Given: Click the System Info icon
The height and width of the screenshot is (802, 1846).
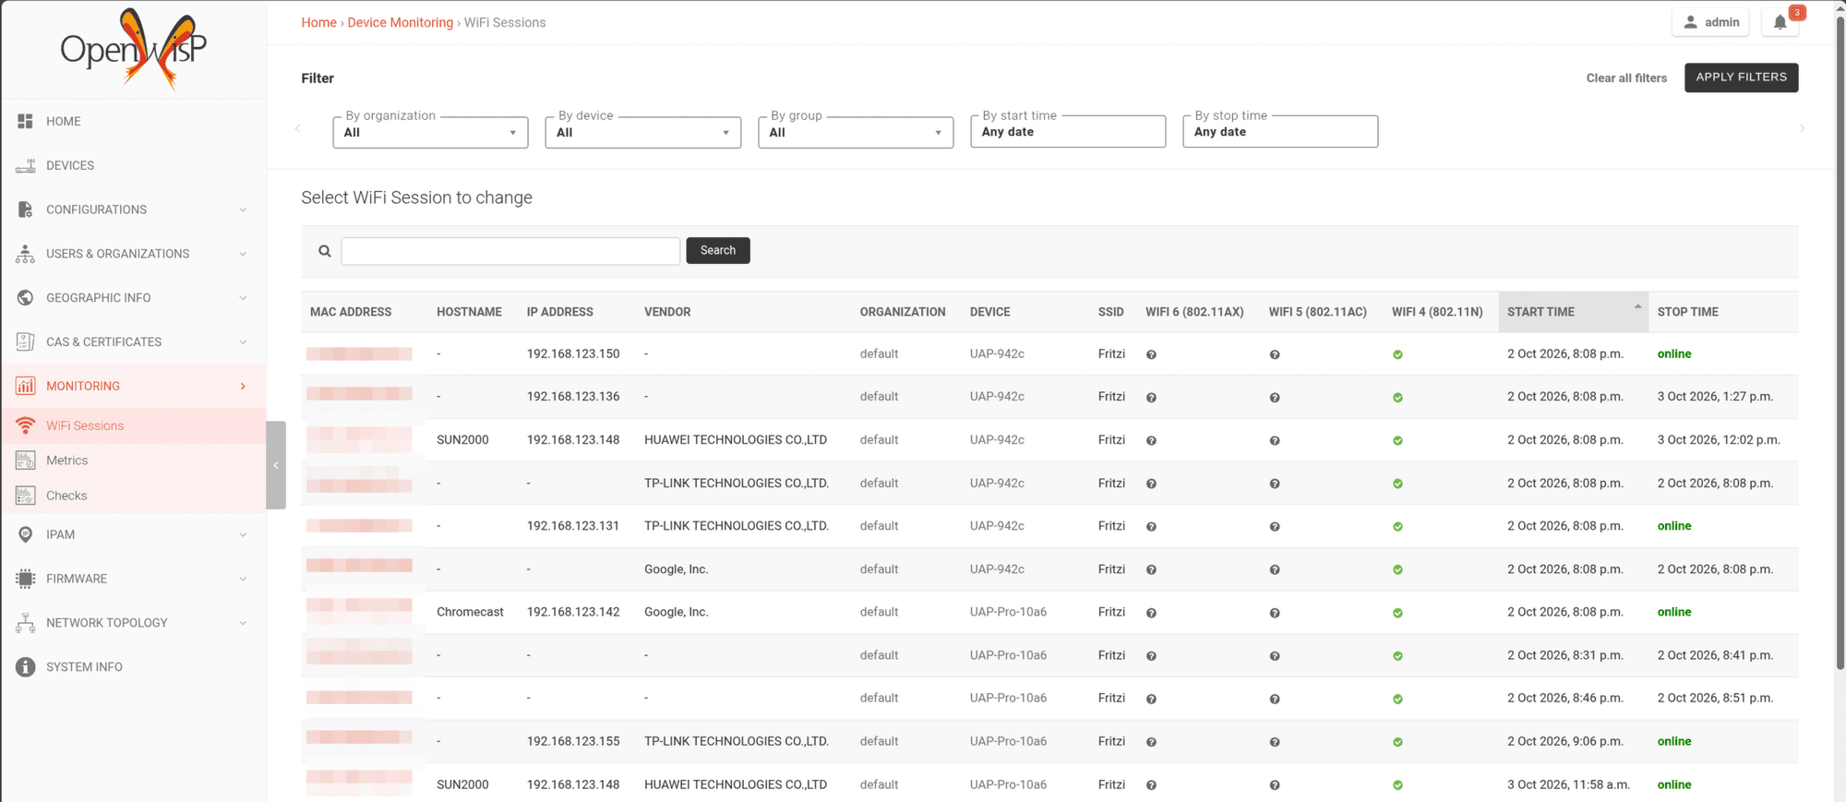Looking at the screenshot, I should [x=25, y=667].
